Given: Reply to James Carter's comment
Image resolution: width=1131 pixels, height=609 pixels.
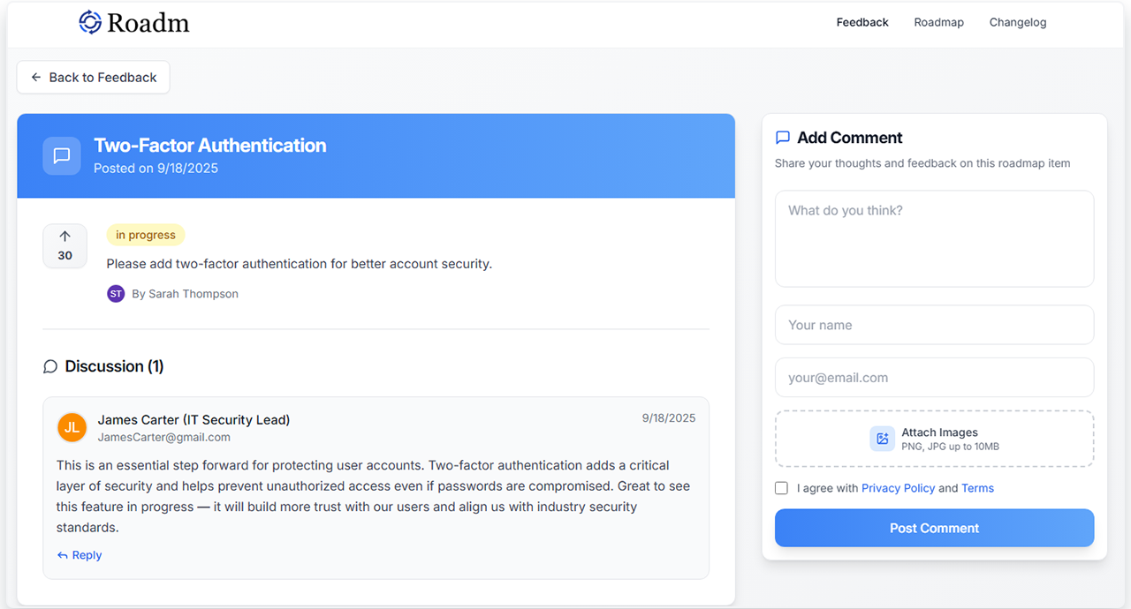Looking at the screenshot, I should coord(80,554).
